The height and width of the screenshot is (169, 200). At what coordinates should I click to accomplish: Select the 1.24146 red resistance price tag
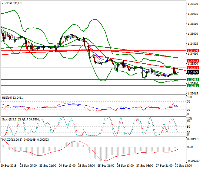tap(193, 51)
